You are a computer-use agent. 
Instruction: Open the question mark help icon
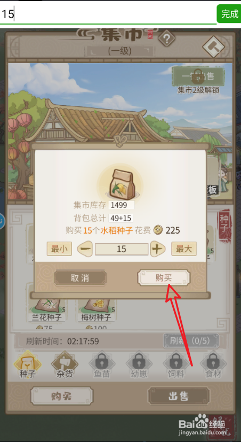click(x=166, y=38)
